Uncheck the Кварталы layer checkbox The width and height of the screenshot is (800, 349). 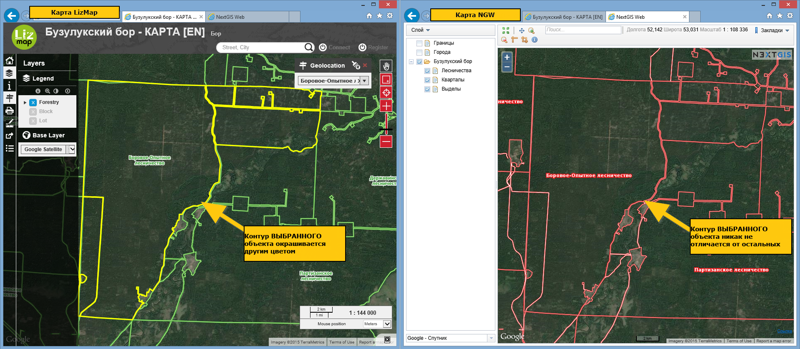point(427,80)
